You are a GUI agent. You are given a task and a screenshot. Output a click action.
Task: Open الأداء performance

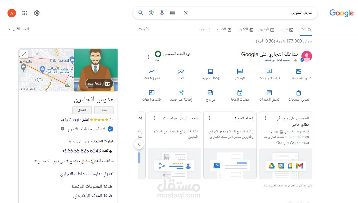pyautogui.click(x=181, y=74)
